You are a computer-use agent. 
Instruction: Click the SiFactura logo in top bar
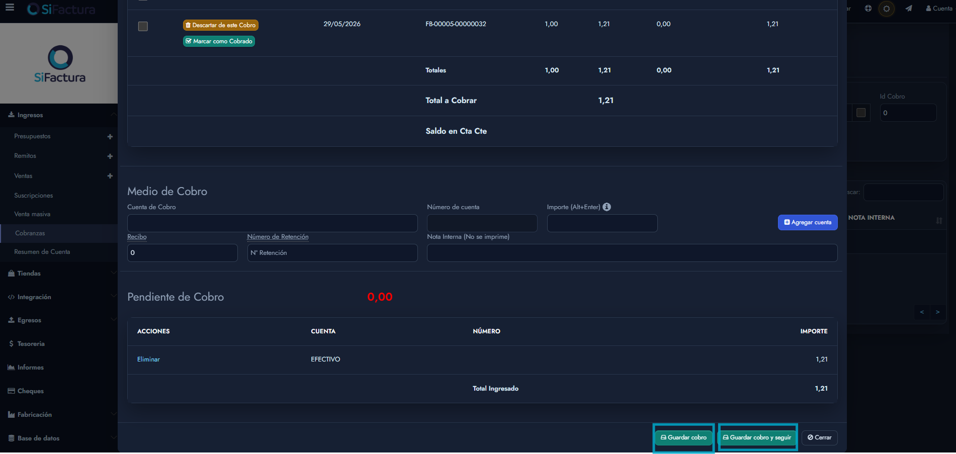61,9
